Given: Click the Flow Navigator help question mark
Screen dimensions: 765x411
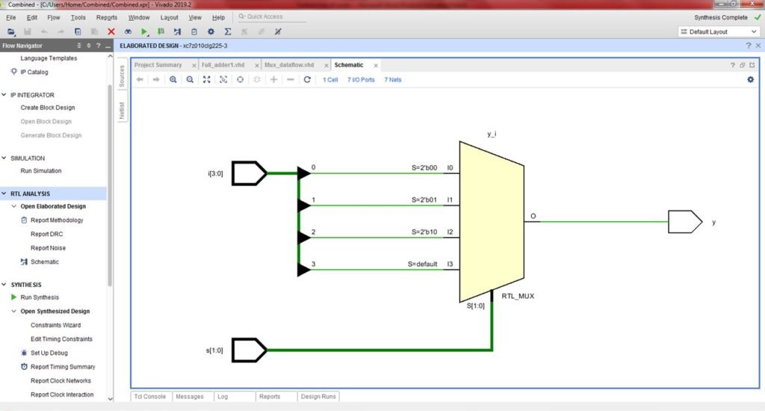Looking at the screenshot, I should (x=99, y=46).
